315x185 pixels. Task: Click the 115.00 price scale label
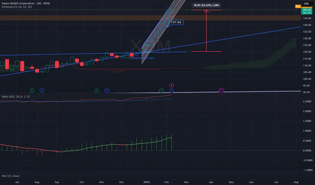307,59
